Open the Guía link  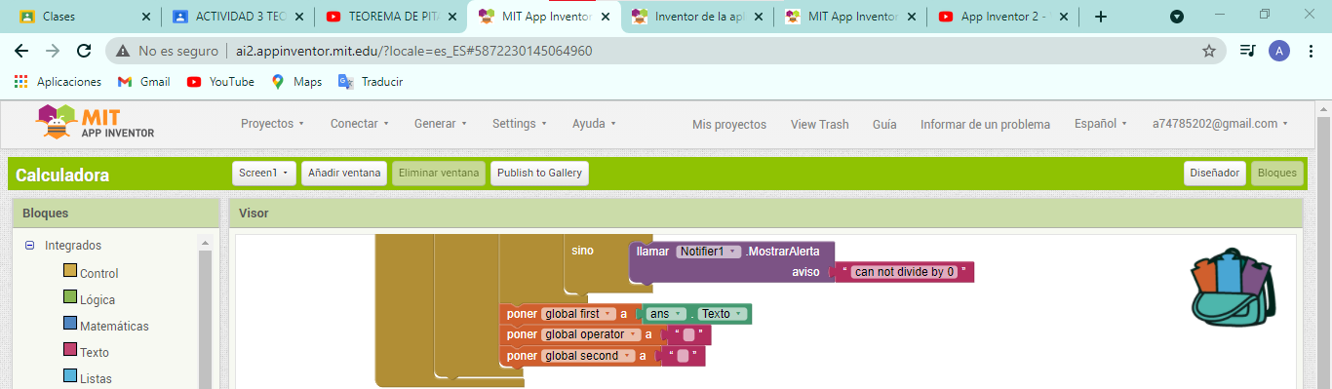[x=884, y=124]
